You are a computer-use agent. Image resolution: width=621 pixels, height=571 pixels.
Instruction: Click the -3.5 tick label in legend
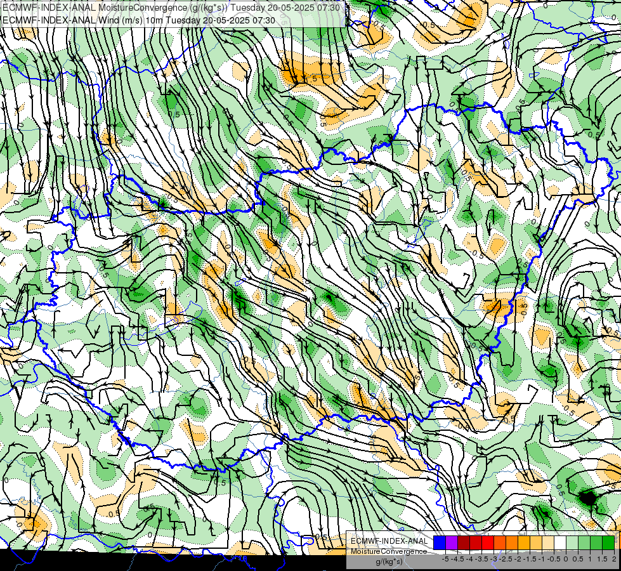(x=481, y=559)
